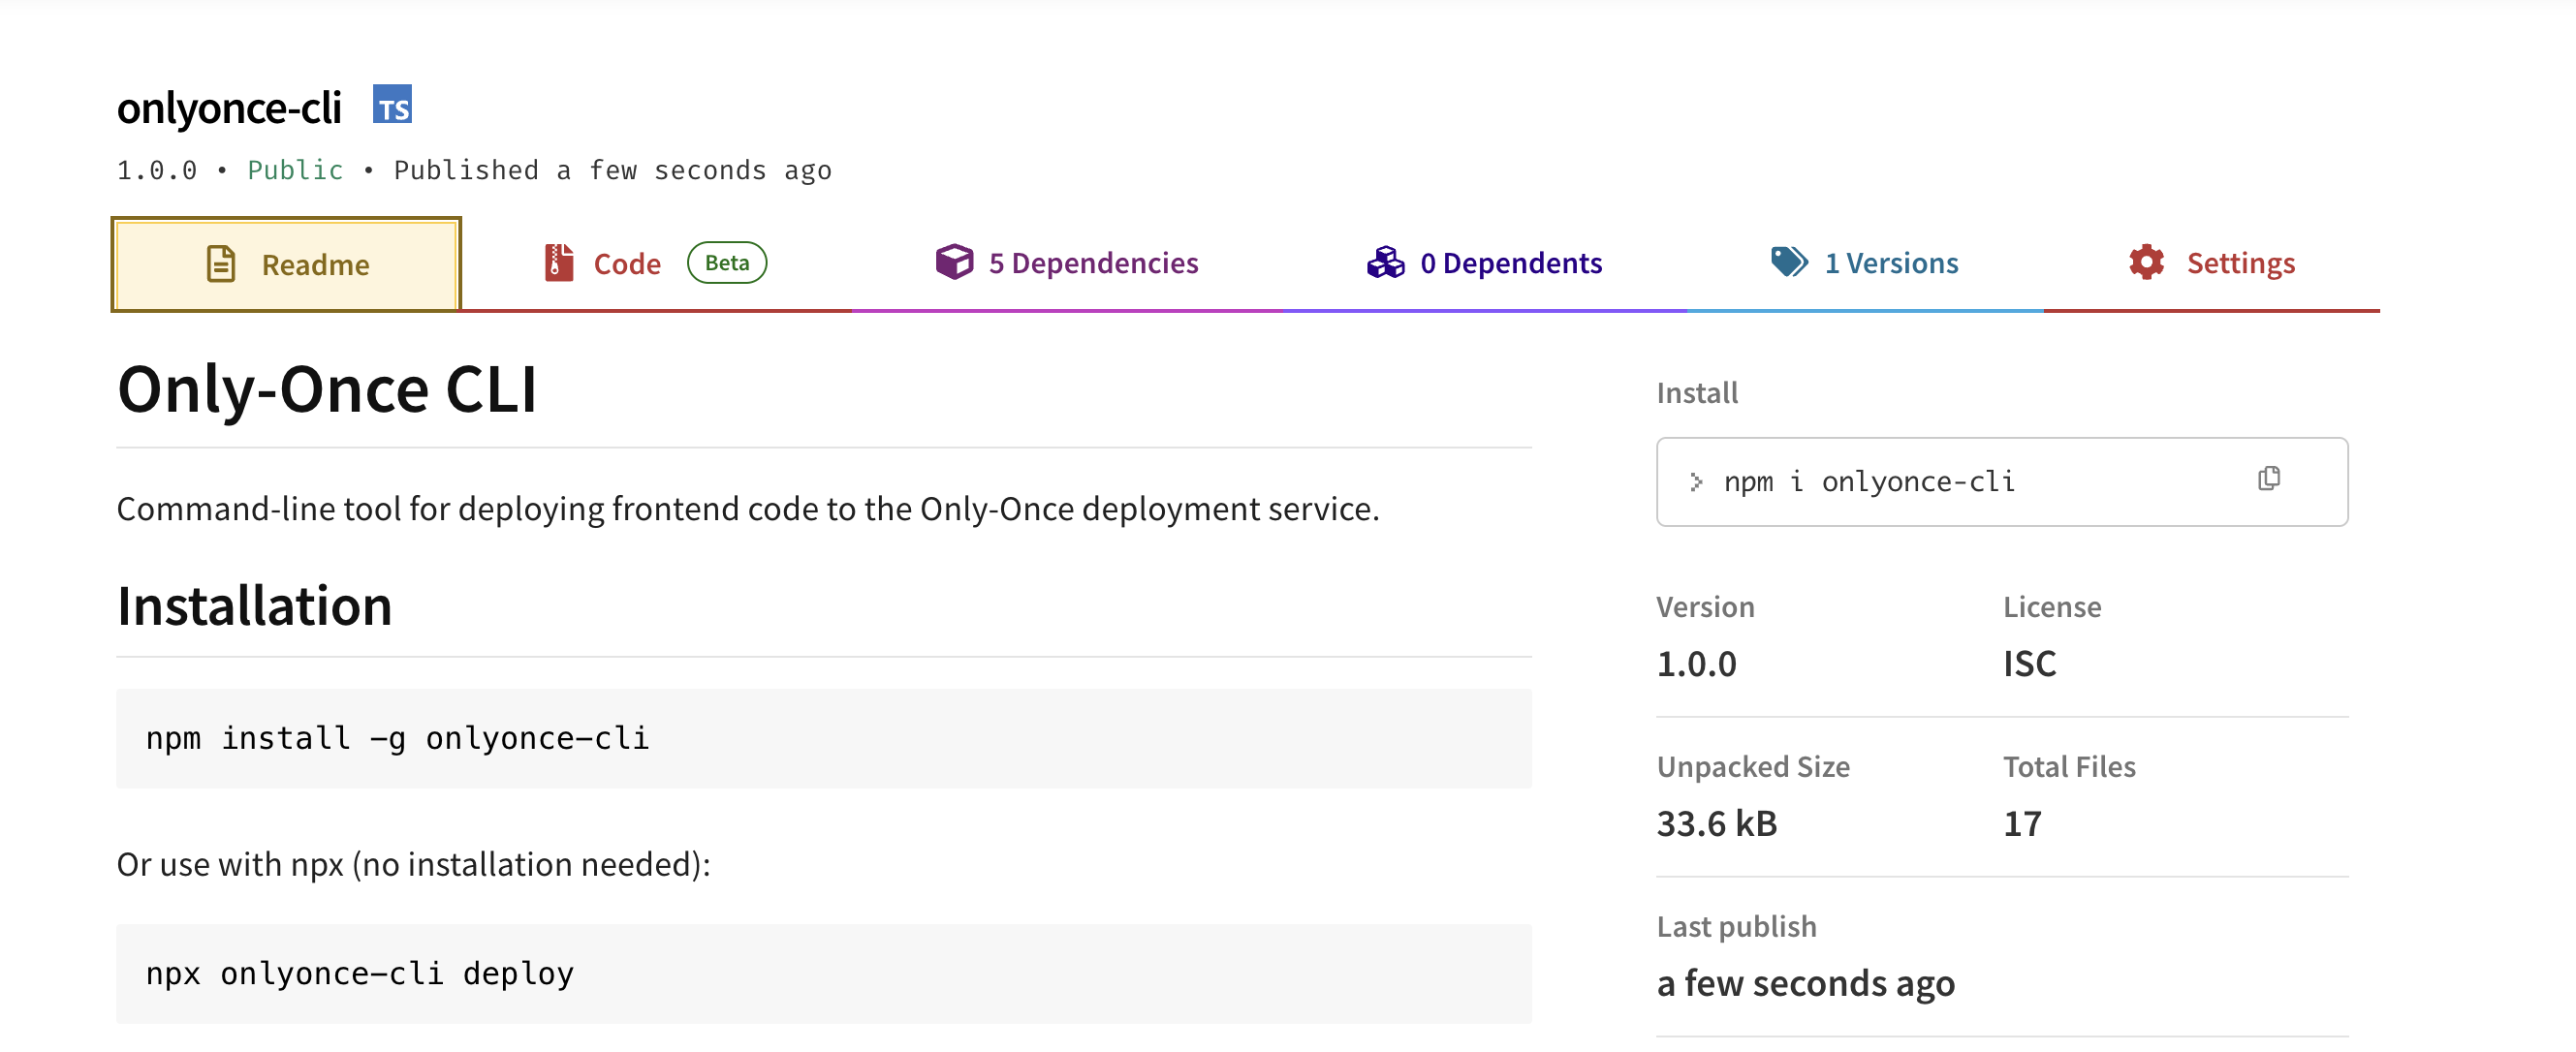Screen dimensions: 2576x1052
Task: Open the 5 Dependencies tab
Action: coord(1093,262)
